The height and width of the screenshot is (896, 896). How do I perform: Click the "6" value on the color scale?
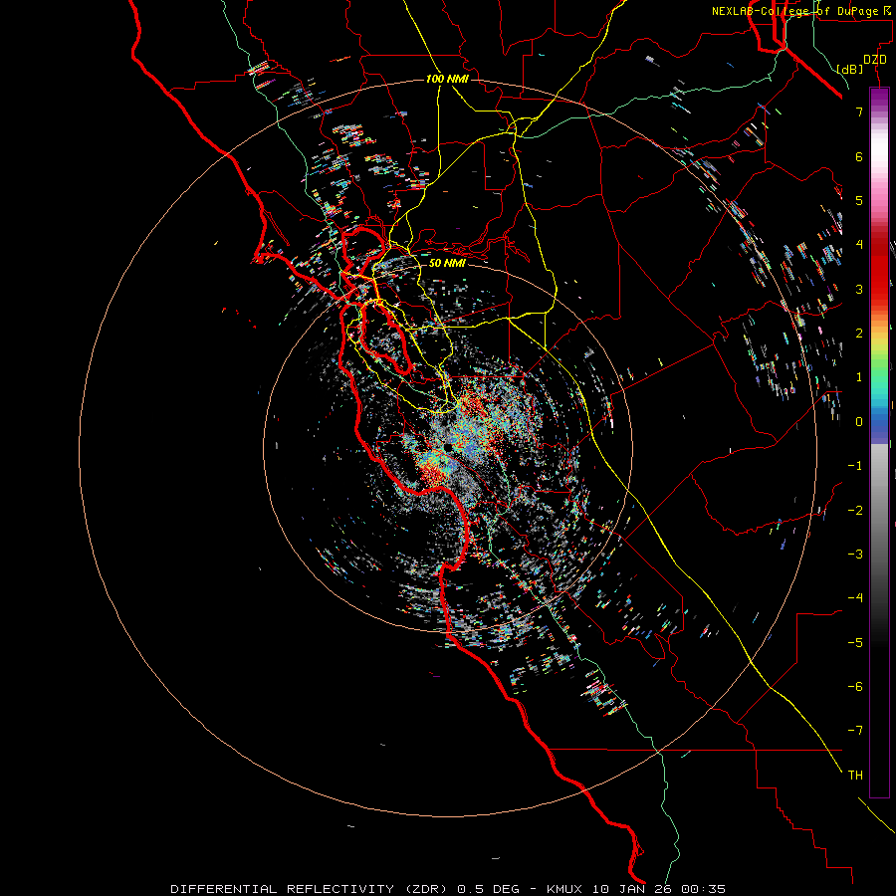pyautogui.click(x=859, y=156)
